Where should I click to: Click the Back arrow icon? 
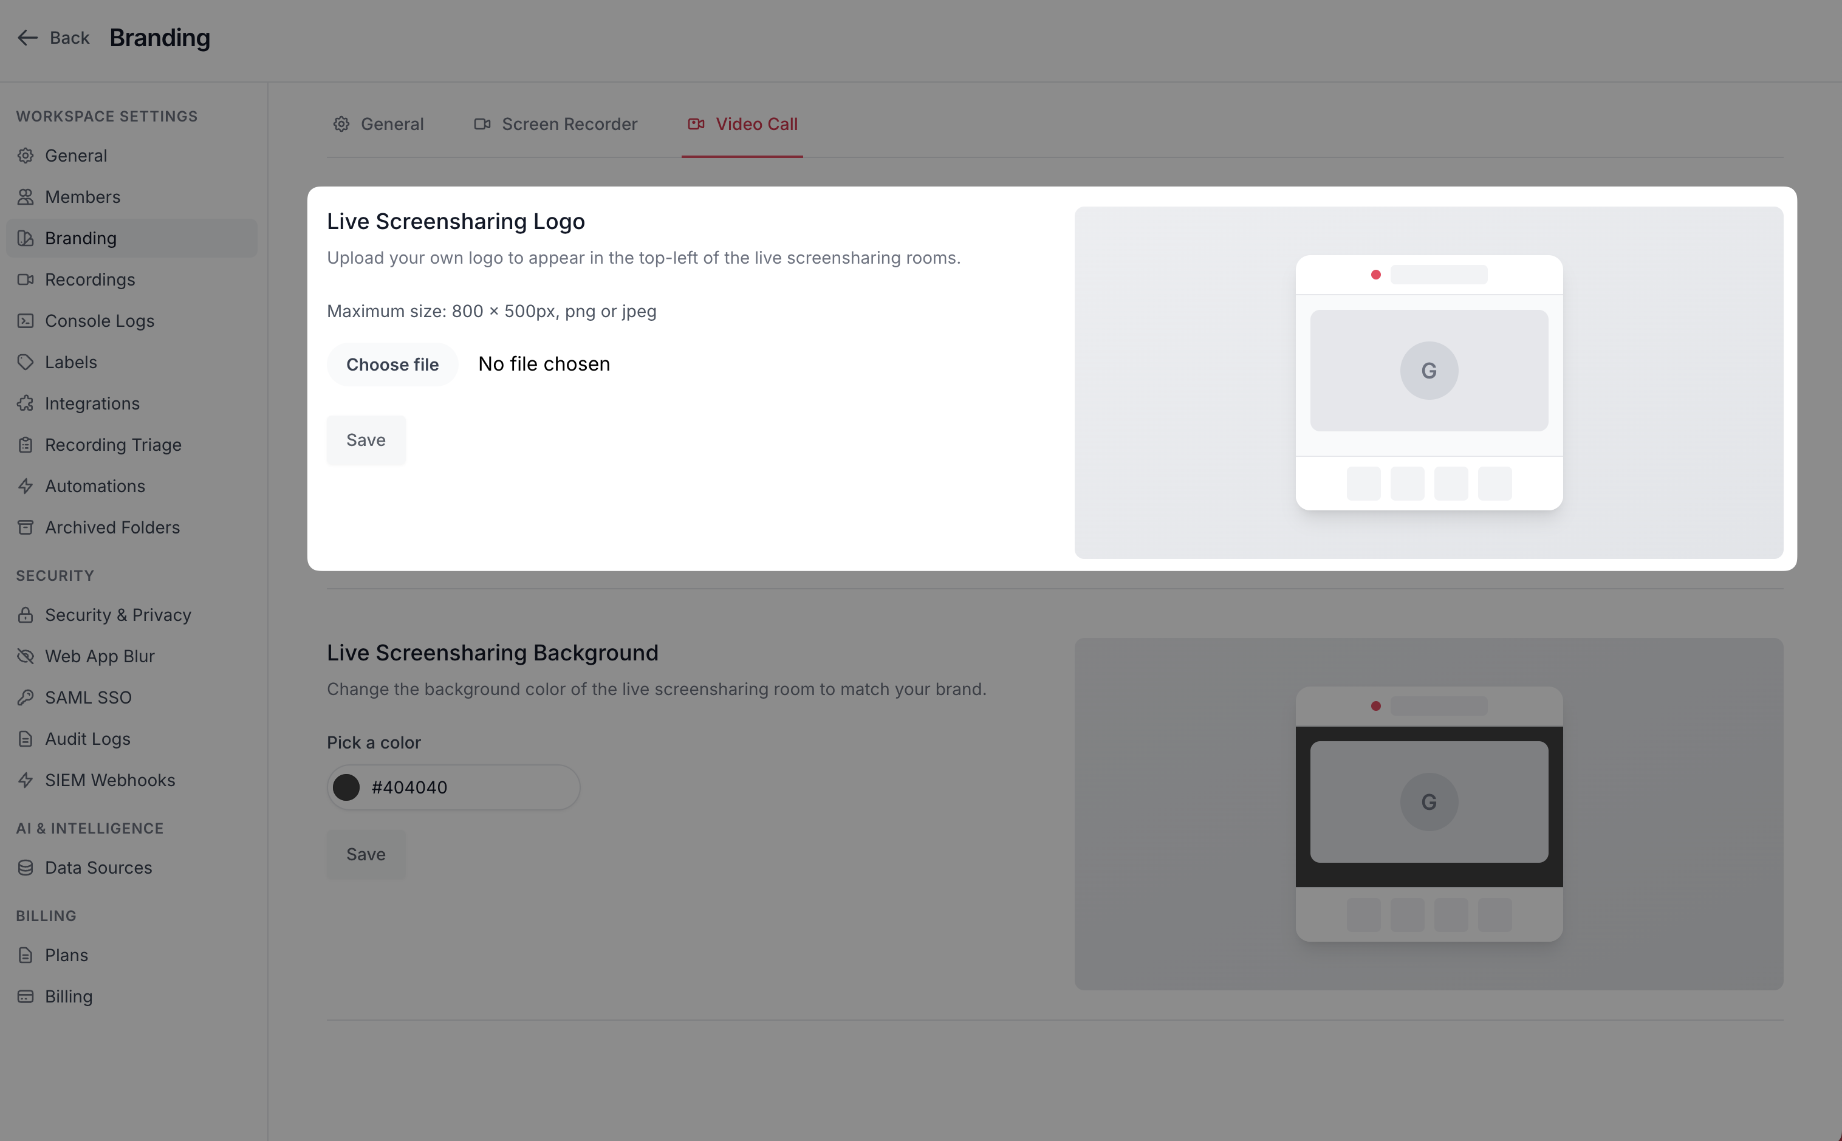[x=28, y=38]
